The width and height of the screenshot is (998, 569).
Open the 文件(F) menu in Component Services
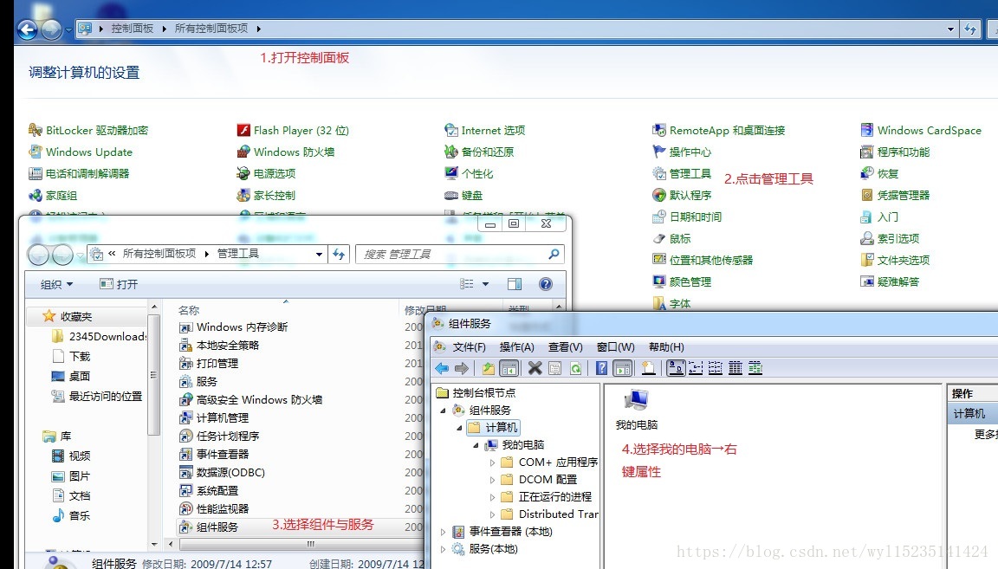[469, 347]
